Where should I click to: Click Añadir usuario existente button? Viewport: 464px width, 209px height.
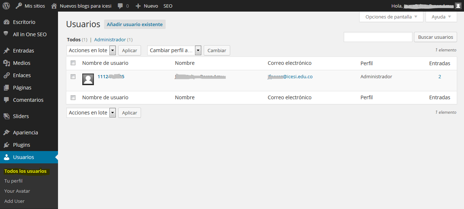[x=135, y=24]
